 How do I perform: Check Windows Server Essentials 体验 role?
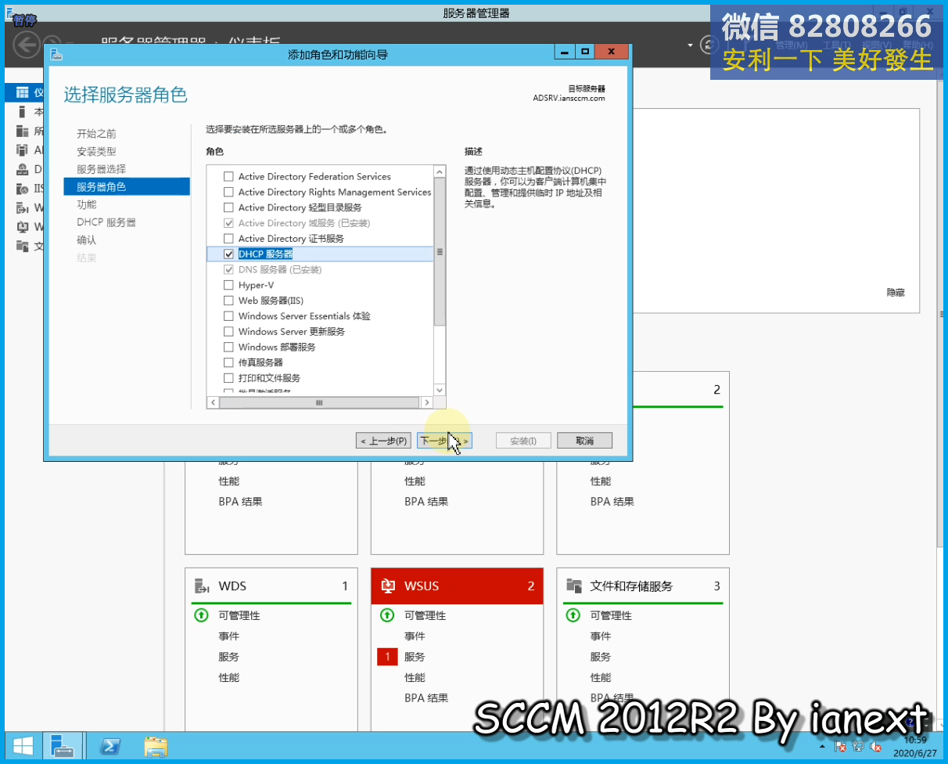pos(228,315)
